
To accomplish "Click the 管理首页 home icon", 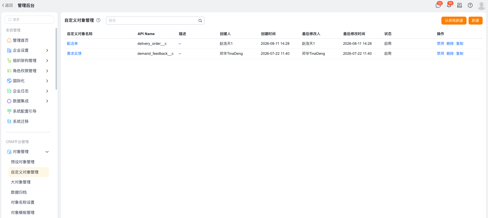I will pyautogui.click(x=9, y=40).
